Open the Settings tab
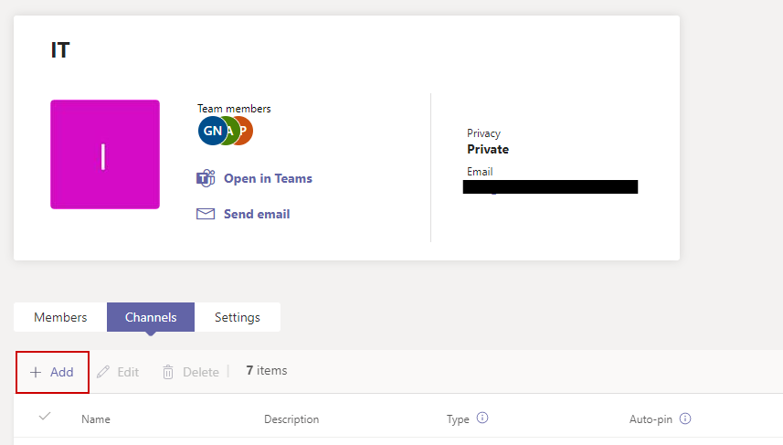This screenshot has width=783, height=445. [x=237, y=317]
